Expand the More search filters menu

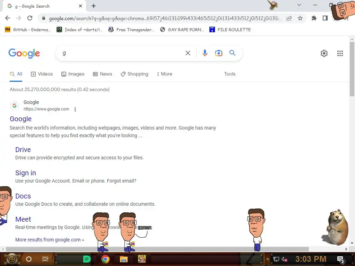click(x=165, y=74)
